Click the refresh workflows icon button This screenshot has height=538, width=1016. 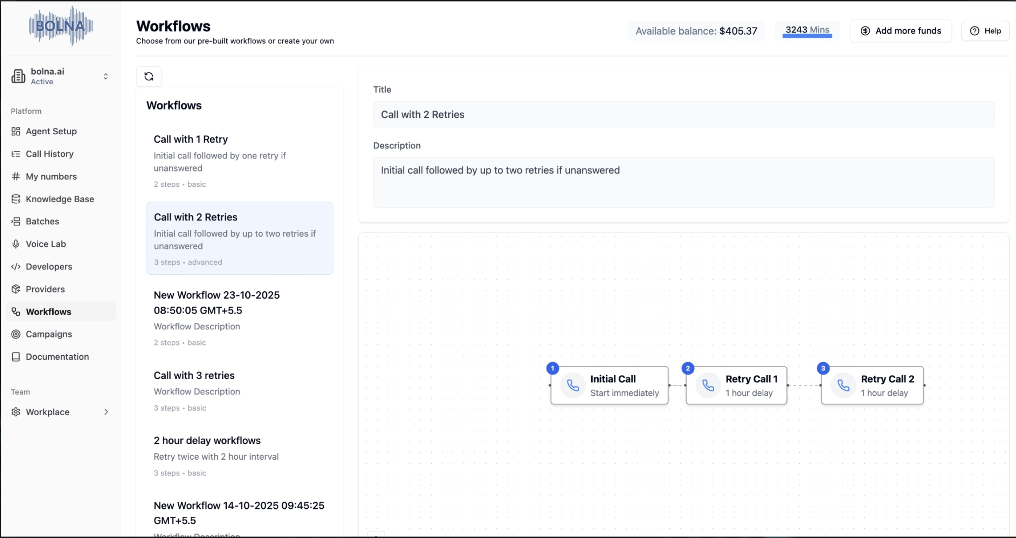[149, 76]
